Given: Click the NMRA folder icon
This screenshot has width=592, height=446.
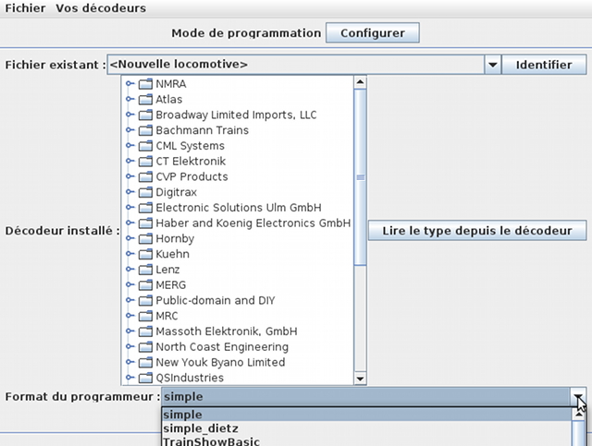Looking at the screenshot, I should (x=145, y=84).
